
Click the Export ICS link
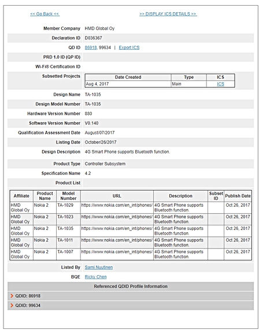point(129,47)
